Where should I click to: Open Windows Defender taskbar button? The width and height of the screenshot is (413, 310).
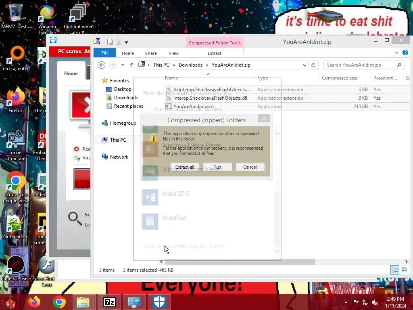tap(159, 302)
